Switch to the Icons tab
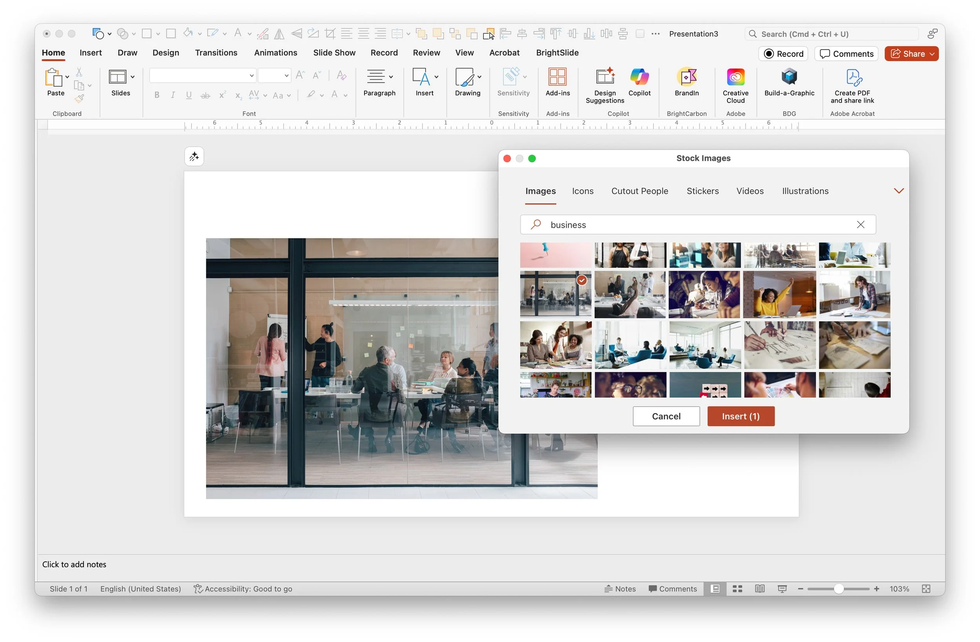This screenshot has width=980, height=642. [x=583, y=191]
